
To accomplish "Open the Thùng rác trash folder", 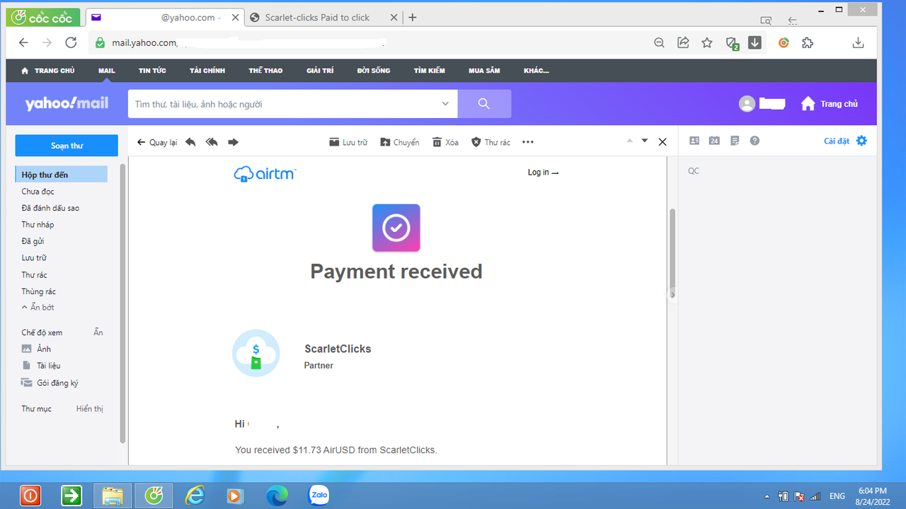I will 38,291.
